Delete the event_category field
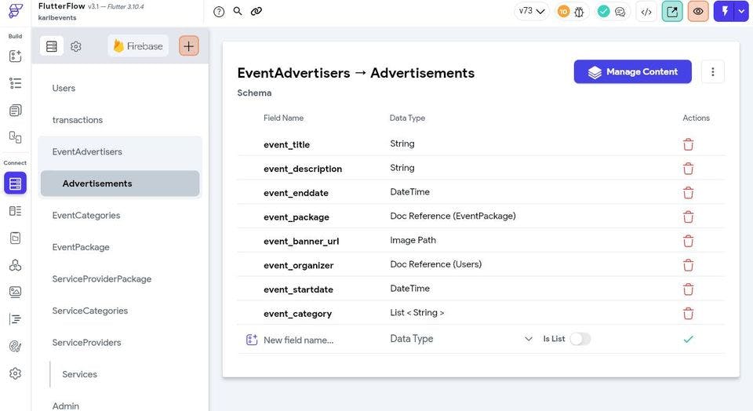 coord(688,314)
